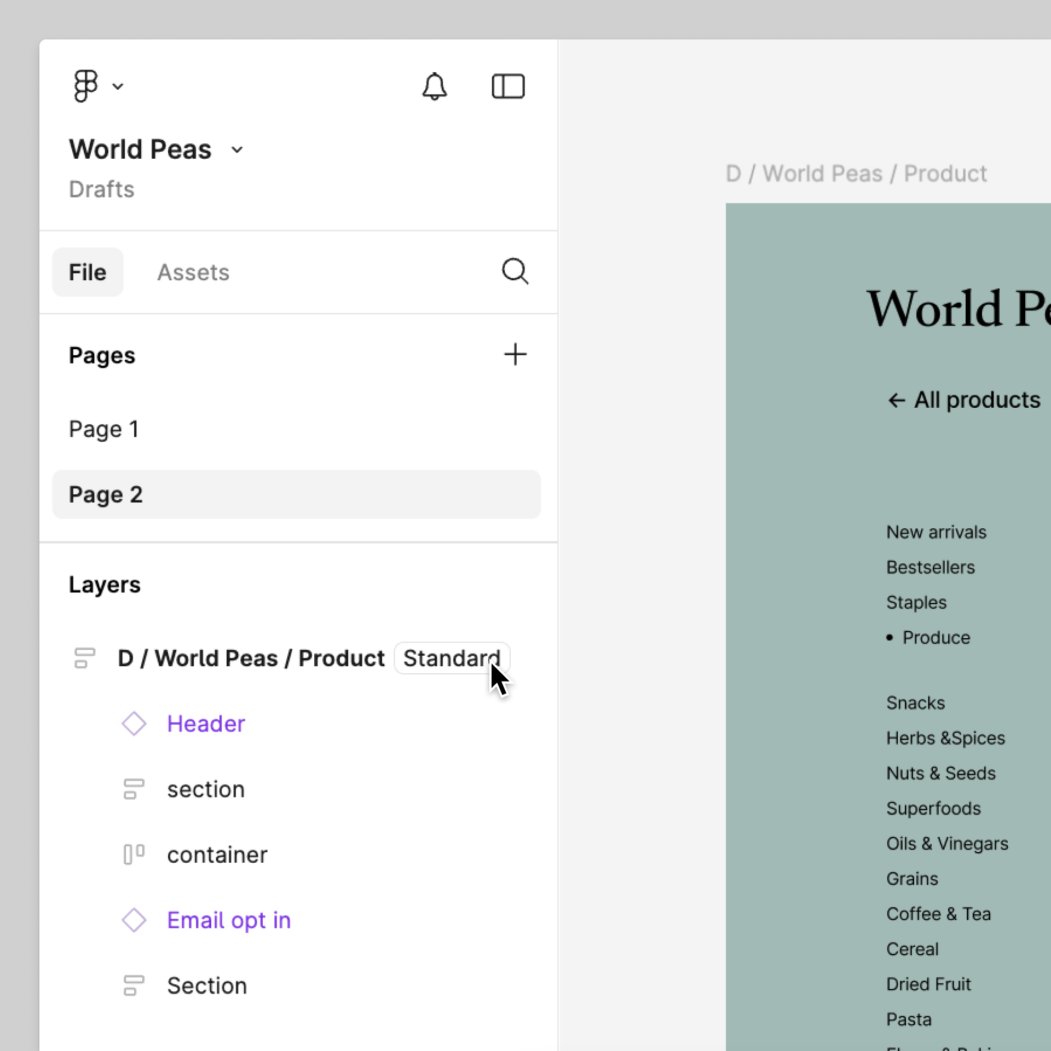1051x1051 pixels.
Task: Open the chevron next to Figma logo
Action: [x=118, y=86]
